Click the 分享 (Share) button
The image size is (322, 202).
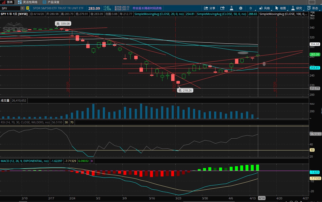click(x=210, y=8)
